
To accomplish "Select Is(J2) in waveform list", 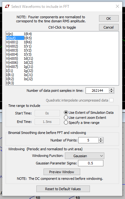I will click(28, 79).
